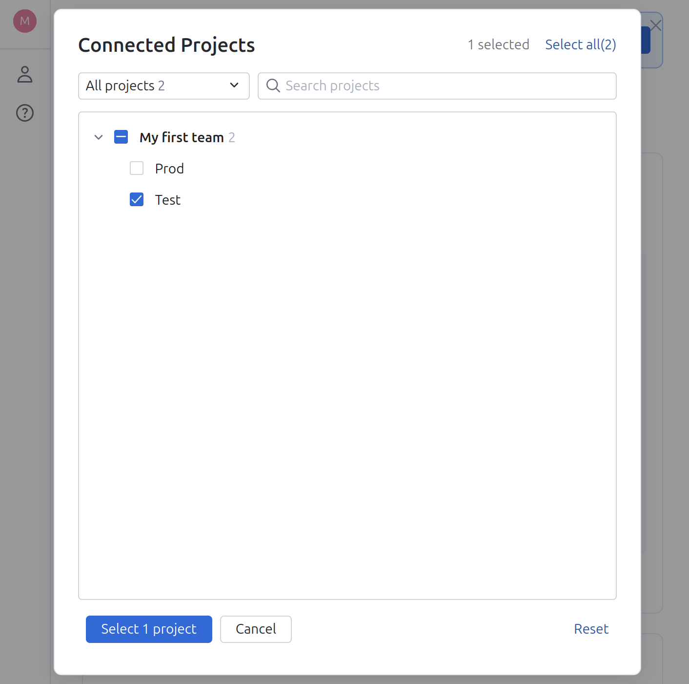Image resolution: width=689 pixels, height=684 pixels.
Task: Open the All projects dropdown
Action: [163, 85]
